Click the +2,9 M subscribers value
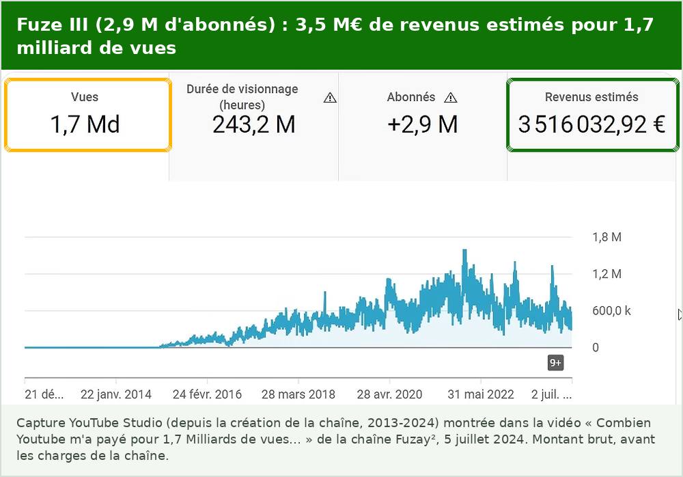683x477 pixels. point(423,124)
